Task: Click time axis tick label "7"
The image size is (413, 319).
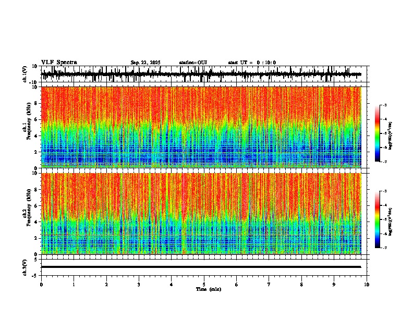Action: pos(269,285)
